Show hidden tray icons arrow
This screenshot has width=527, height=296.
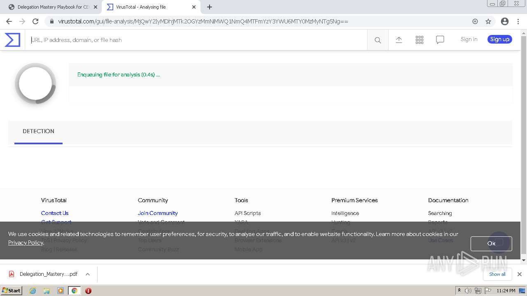tap(459, 291)
